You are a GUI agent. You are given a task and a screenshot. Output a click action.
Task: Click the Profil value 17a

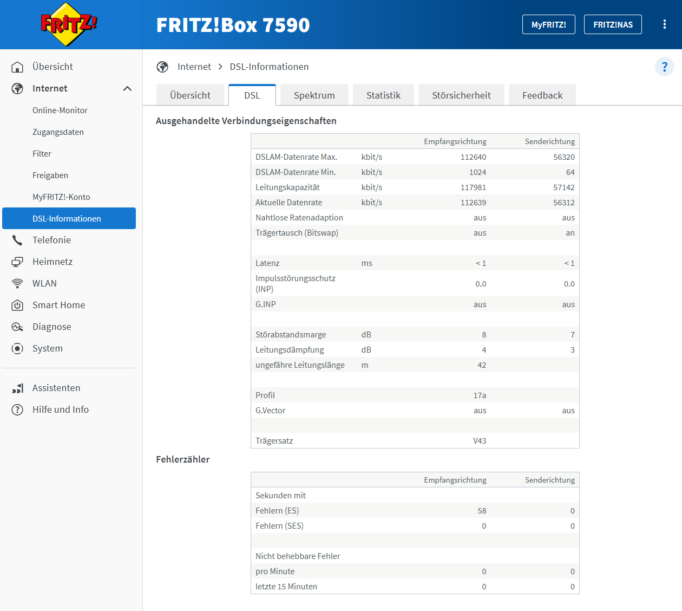480,395
